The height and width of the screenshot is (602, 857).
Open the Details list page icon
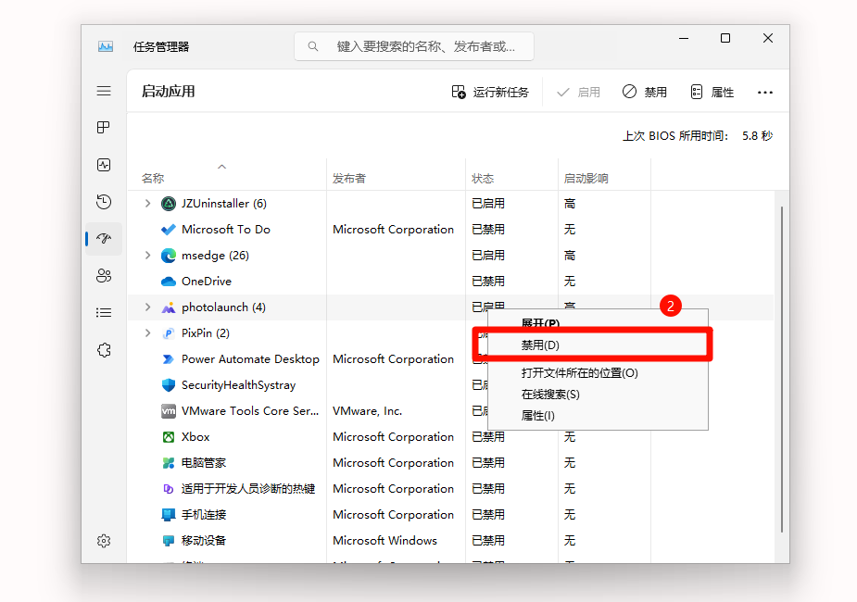pyautogui.click(x=104, y=312)
